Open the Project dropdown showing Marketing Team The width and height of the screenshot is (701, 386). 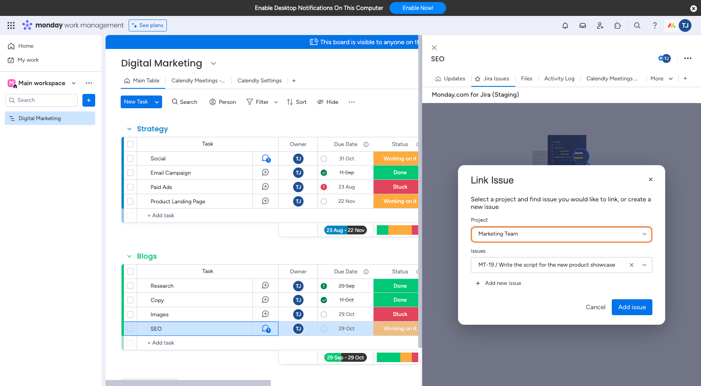click(561, 234)
